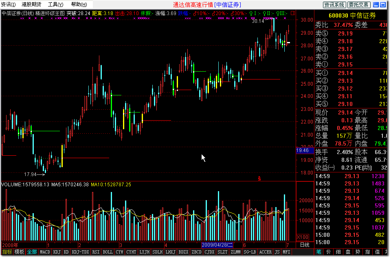Screen dimensions: 391x258
Task: Switch to the LYJH indicator
Action: tap(144, 252)
